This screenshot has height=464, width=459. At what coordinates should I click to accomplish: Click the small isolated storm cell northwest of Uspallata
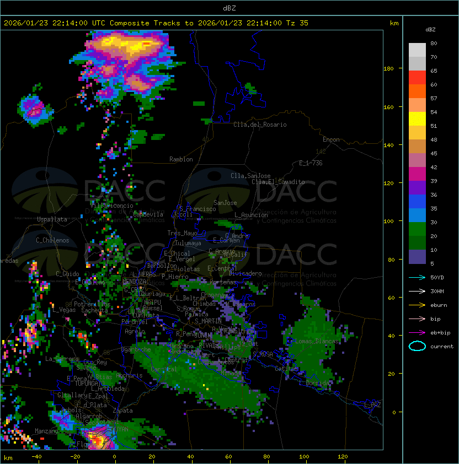(35, 110)
